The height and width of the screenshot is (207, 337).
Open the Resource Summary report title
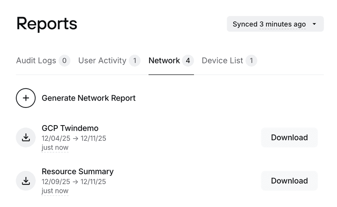point(77,172)
